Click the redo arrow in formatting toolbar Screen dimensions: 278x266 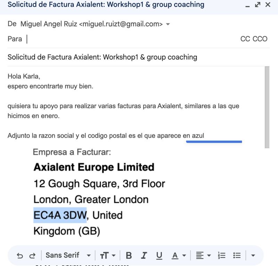[32, 256]
